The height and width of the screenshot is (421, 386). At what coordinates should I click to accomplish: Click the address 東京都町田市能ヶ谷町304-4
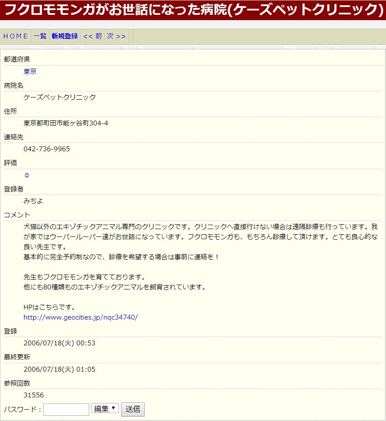click(x=66, y=123)
